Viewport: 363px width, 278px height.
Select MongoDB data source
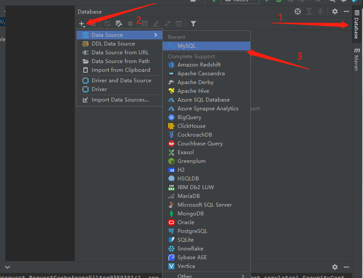[x=206, y=214]
